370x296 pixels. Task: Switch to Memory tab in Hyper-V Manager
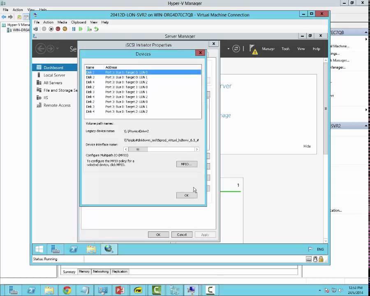(84, 271)
